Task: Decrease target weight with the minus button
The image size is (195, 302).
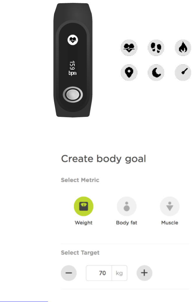Action: pyautogui.click(x=69, y=273)
